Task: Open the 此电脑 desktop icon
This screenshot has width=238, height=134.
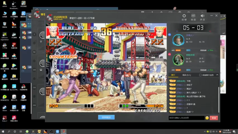Action: click(4, 14)
